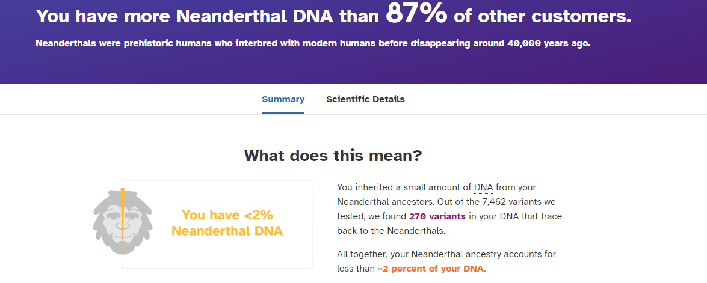The height and width of the screenshot is (283, 707).
Task: Click the yellow 'You have <2%' text
Action: (x=227, y=215)
